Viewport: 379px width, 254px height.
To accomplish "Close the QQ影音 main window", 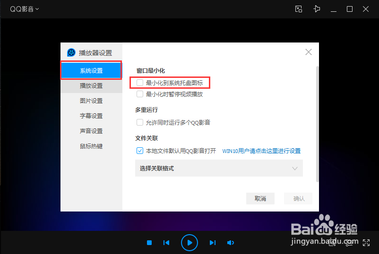I will click(x=366, y=9).
